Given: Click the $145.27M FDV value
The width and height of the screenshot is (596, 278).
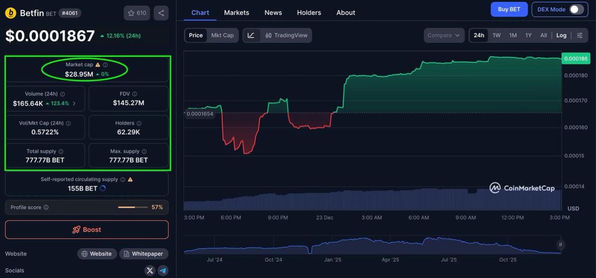Looking at the screenshot, I should tap(129, 103).
